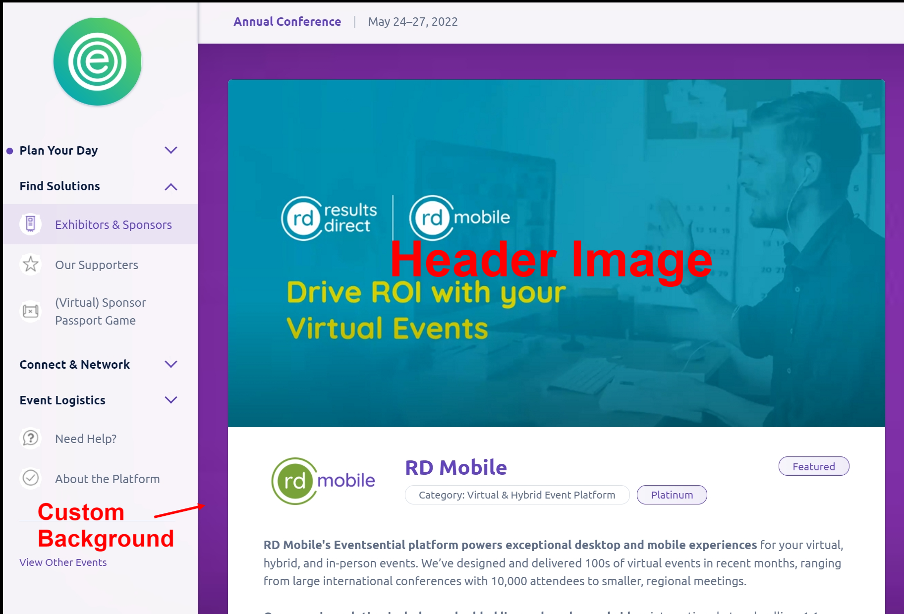Click the Platinum sponsor level badge
904x614 pixels.
pos(672,495)
